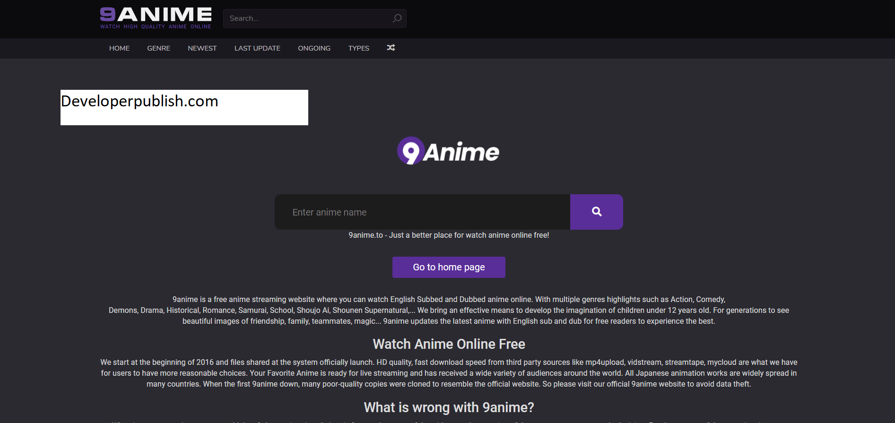
Task: Expand the TYPES menu
Action: click(358, 48)
